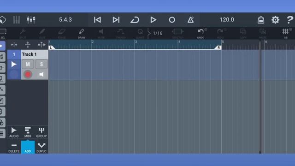Delete the selected track
295x166 pixels.
tap(14, 148)
